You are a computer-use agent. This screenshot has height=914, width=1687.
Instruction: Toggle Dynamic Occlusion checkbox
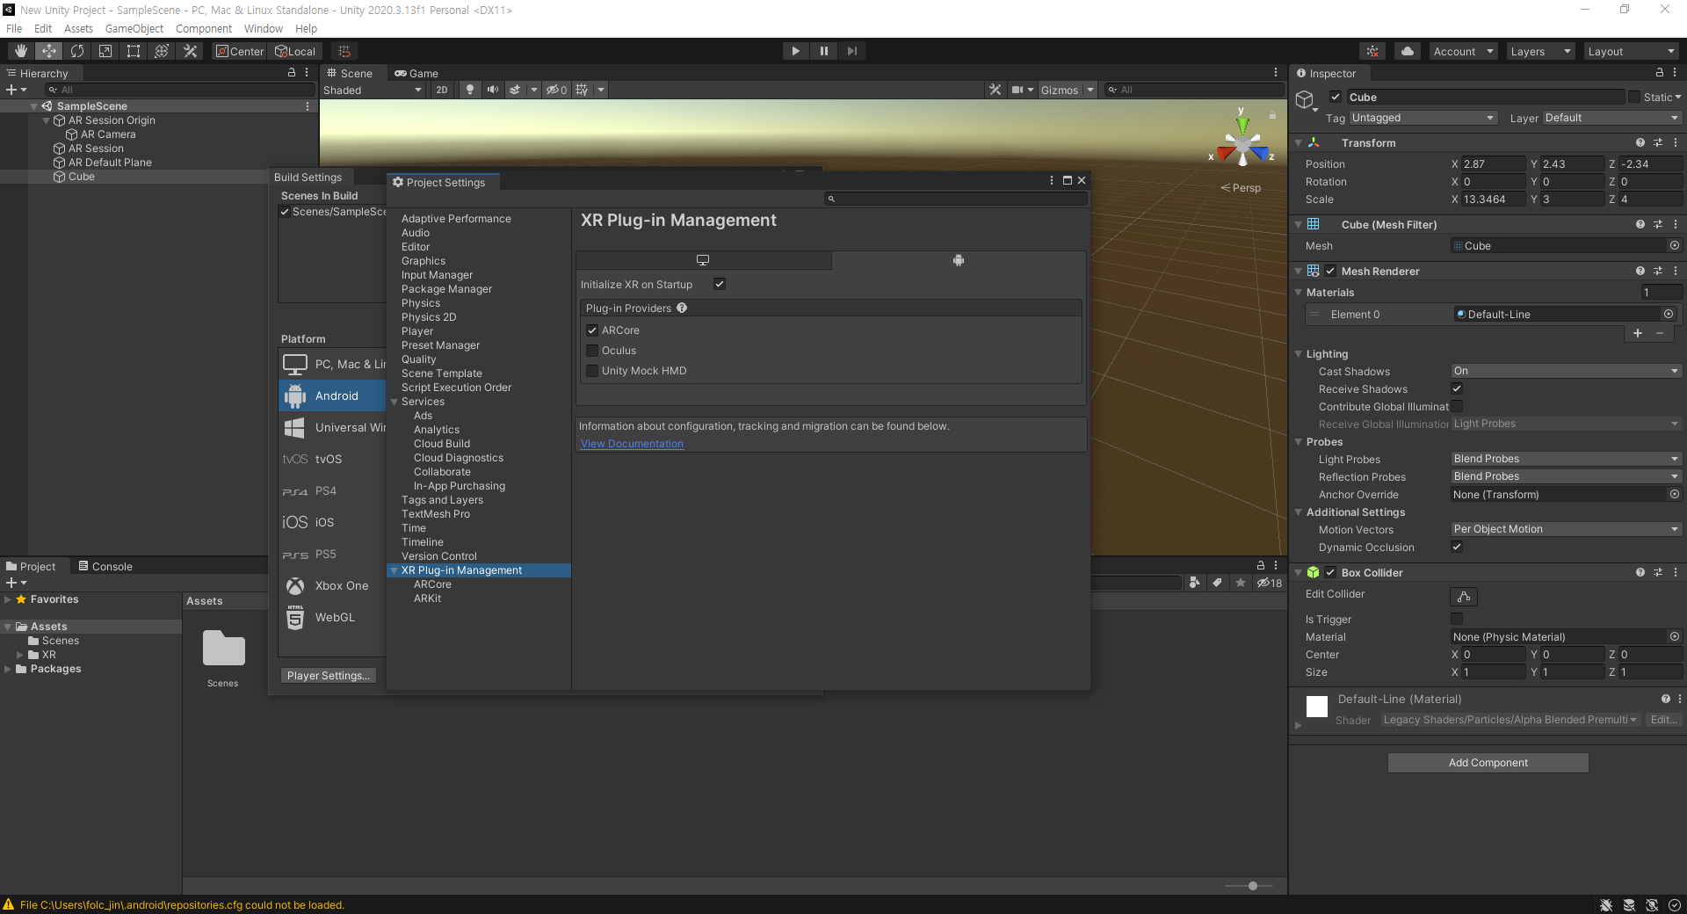pos(1457,547)
